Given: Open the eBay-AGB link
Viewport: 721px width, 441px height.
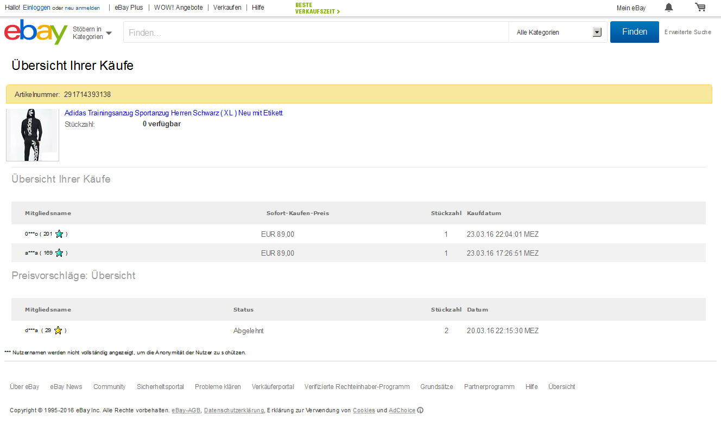Looking at the screenshot, I should click(186, 411).
